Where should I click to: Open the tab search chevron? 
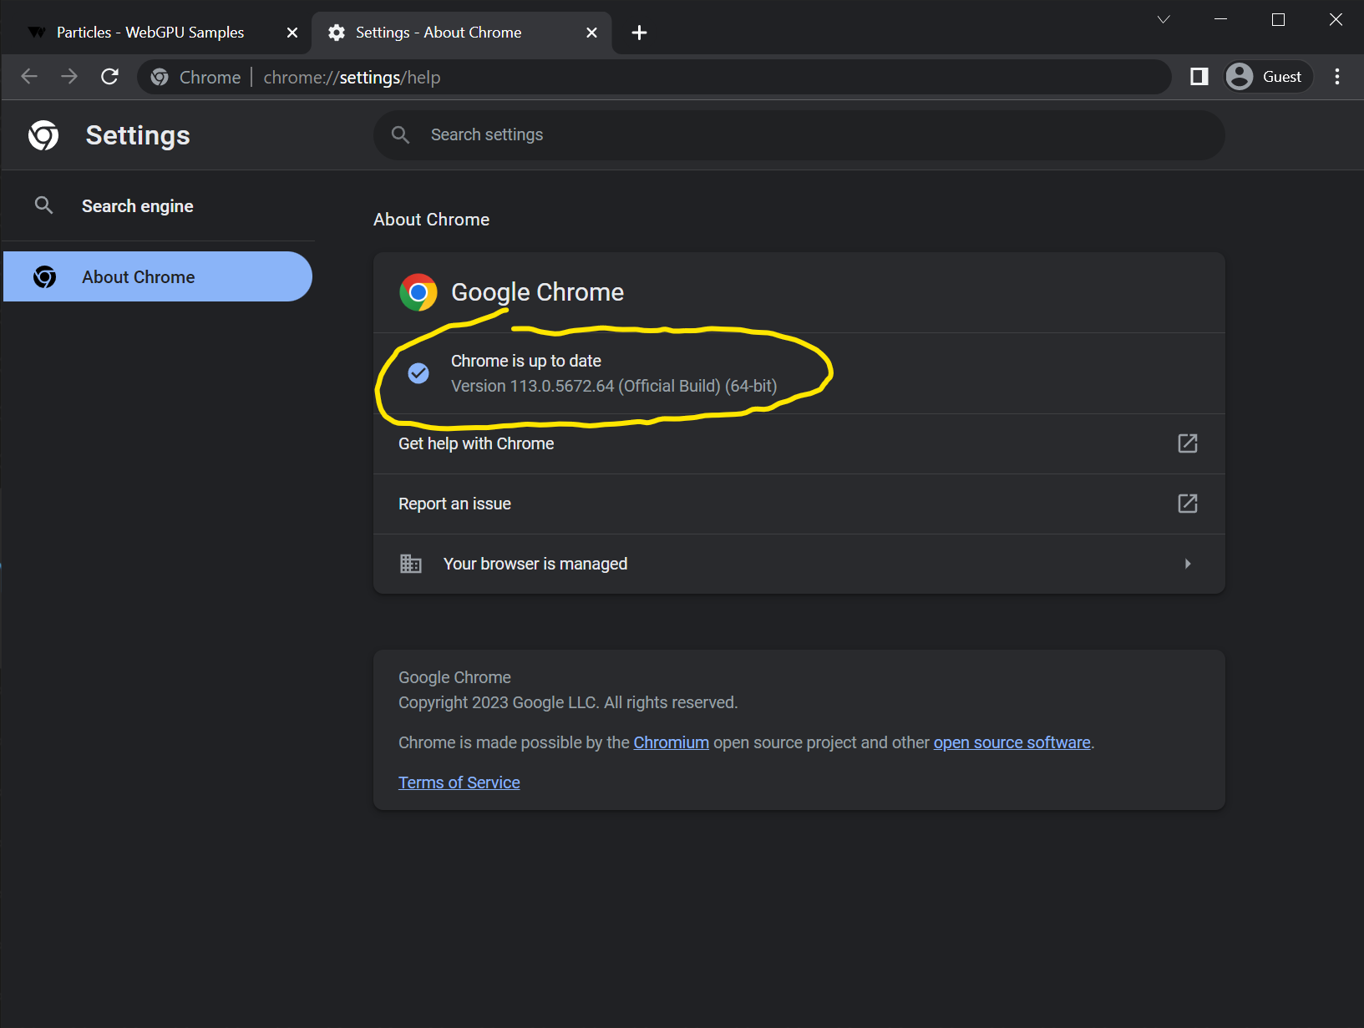point(1164,19)
